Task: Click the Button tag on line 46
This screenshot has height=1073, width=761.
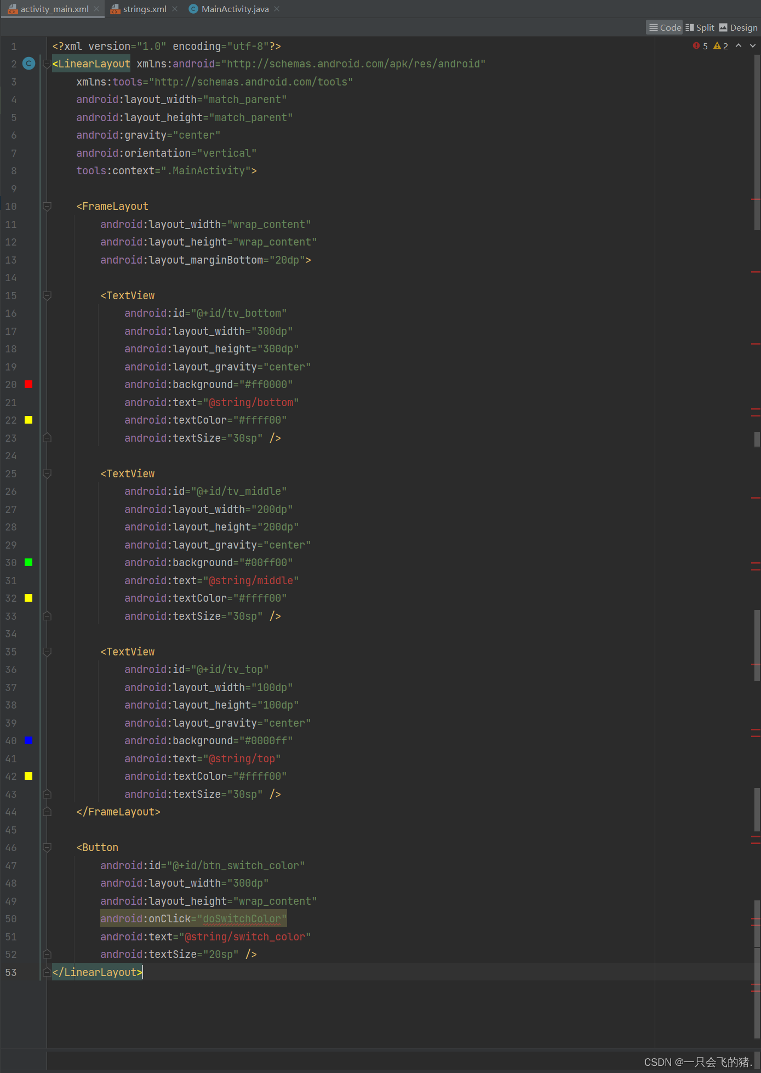Action: pyautogui.click(x=98, y=847)
